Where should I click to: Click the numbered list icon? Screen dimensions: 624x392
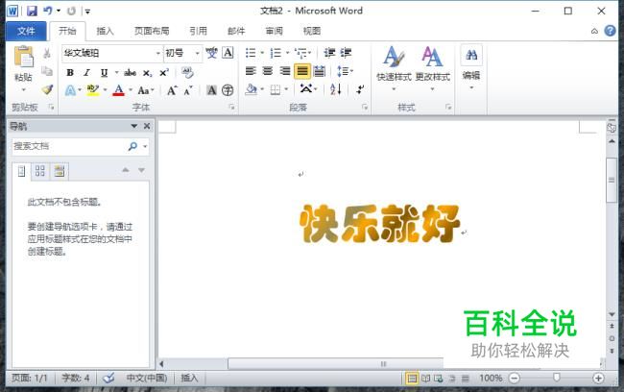(276, 53)
